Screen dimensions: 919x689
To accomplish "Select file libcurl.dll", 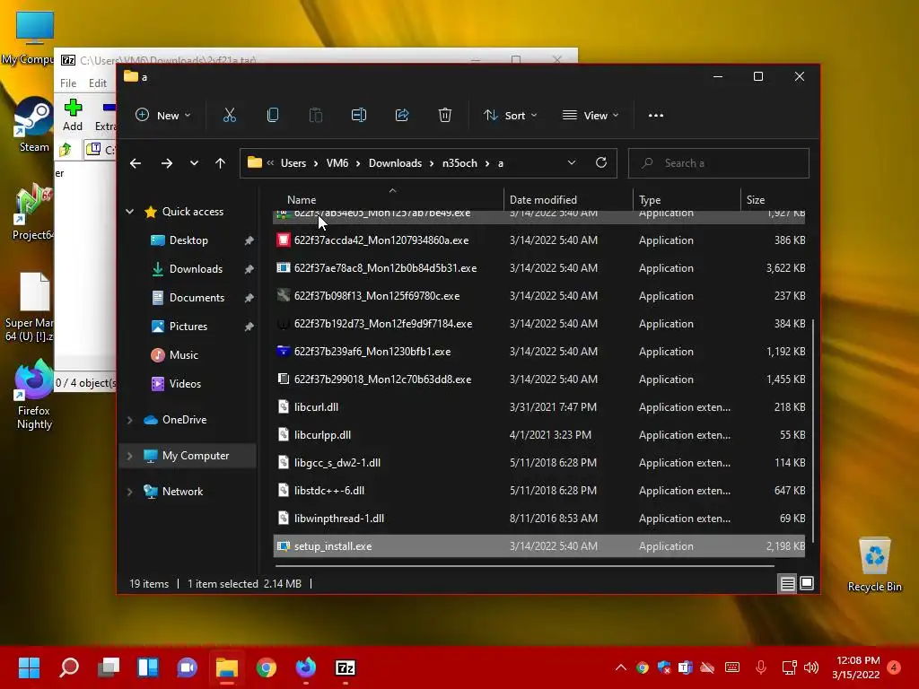I will (538, 407).
